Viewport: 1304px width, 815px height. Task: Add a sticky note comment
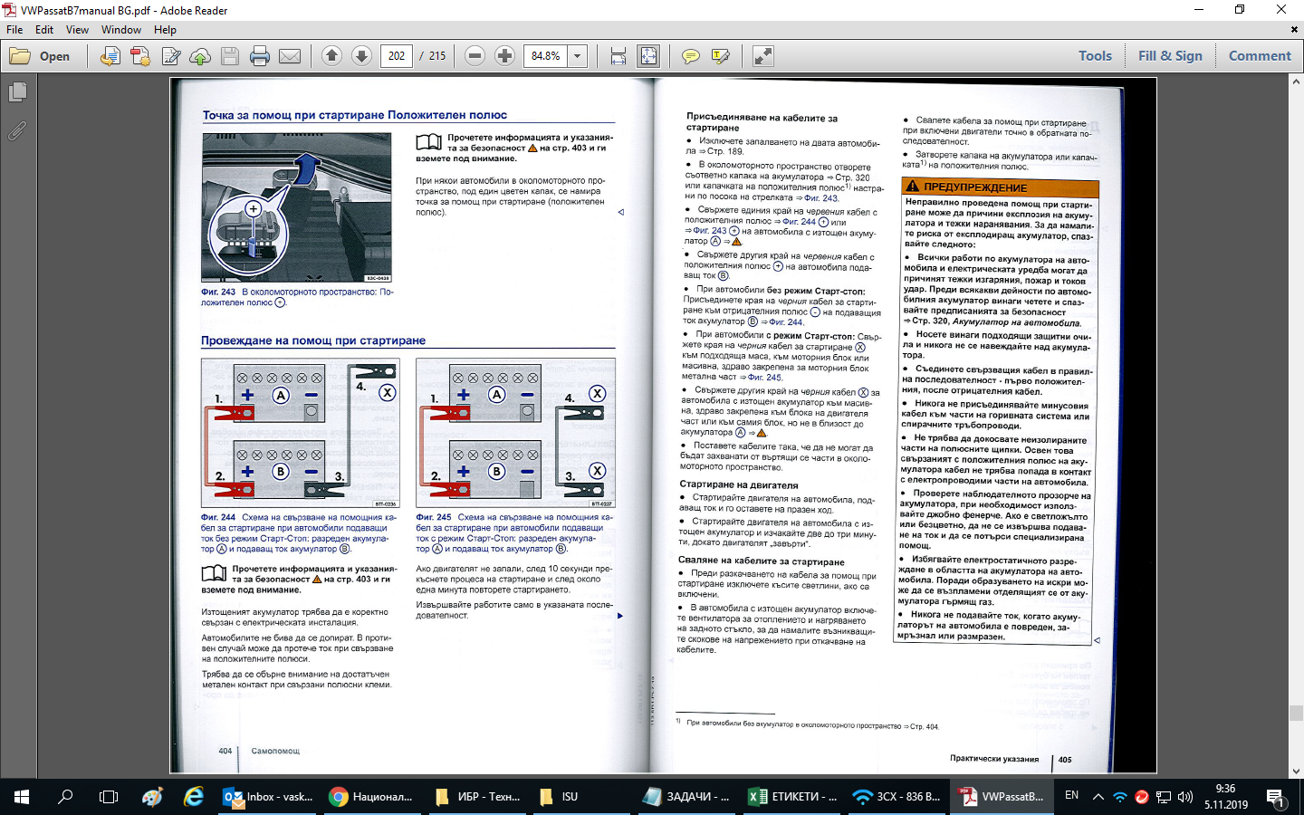(x=690, y=56)
